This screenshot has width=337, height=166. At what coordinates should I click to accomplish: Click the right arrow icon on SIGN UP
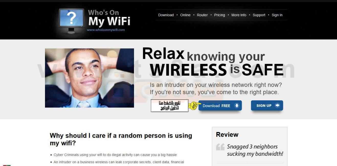pos(277,105)
